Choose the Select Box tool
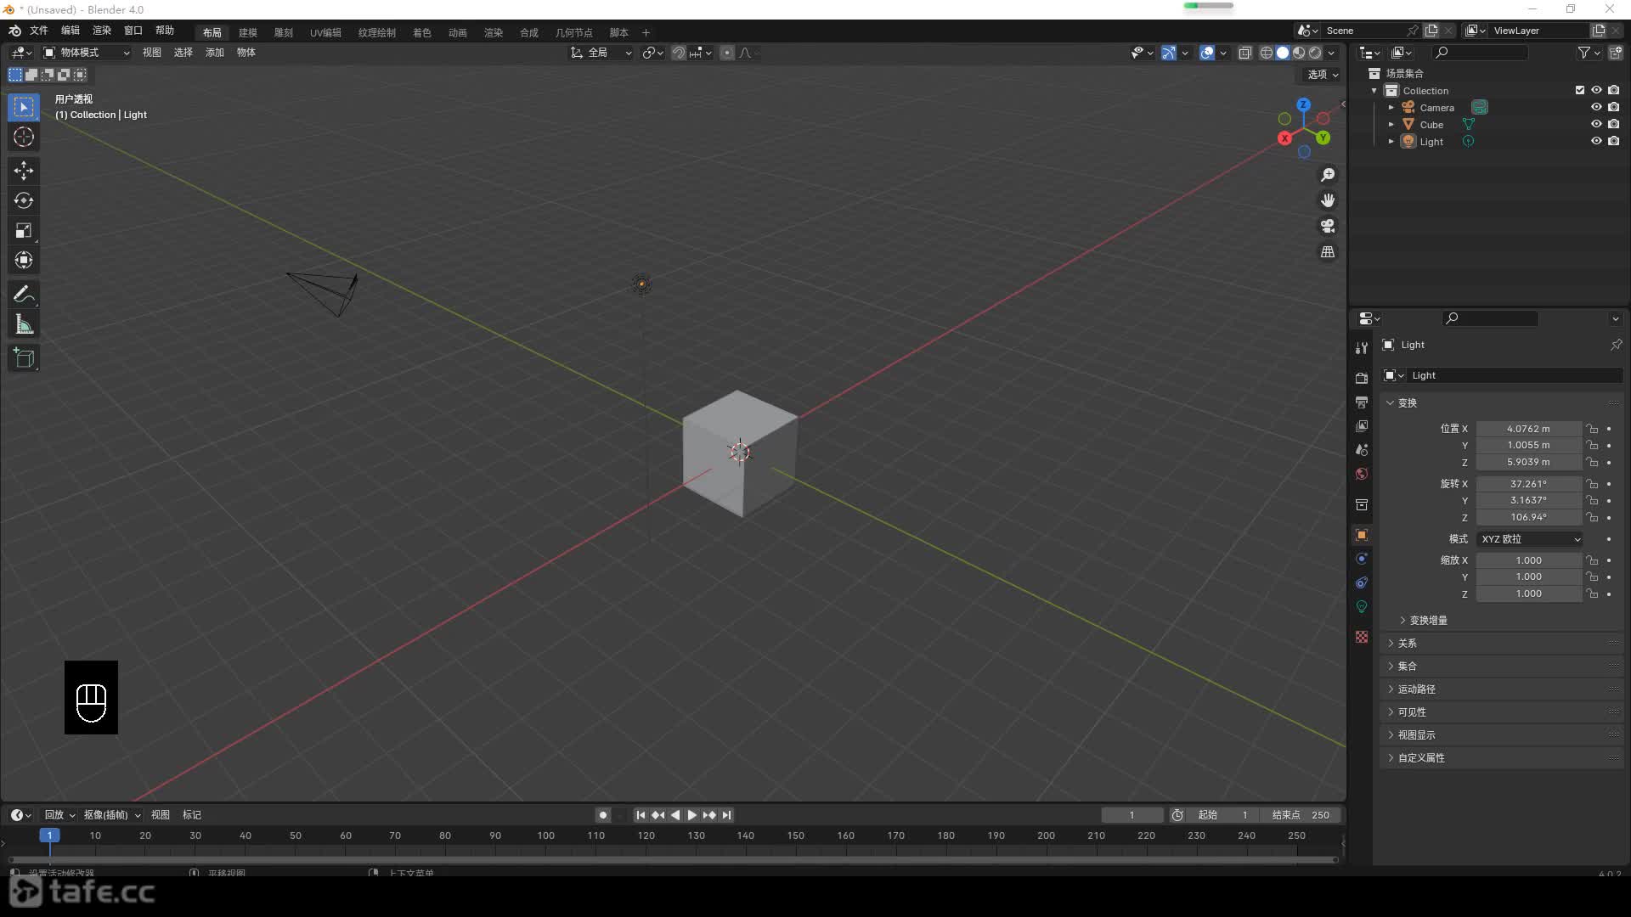 point(24,107)
